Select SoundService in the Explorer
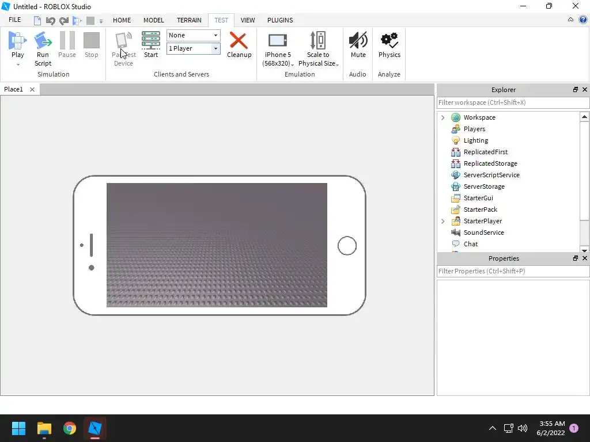Screen dimensions: 590x442 (x=483, y=233)
